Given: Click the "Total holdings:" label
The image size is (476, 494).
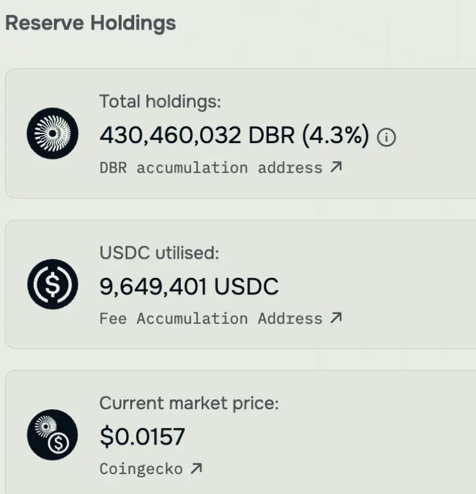Looking at the screenshot, I should click(160, 101).
